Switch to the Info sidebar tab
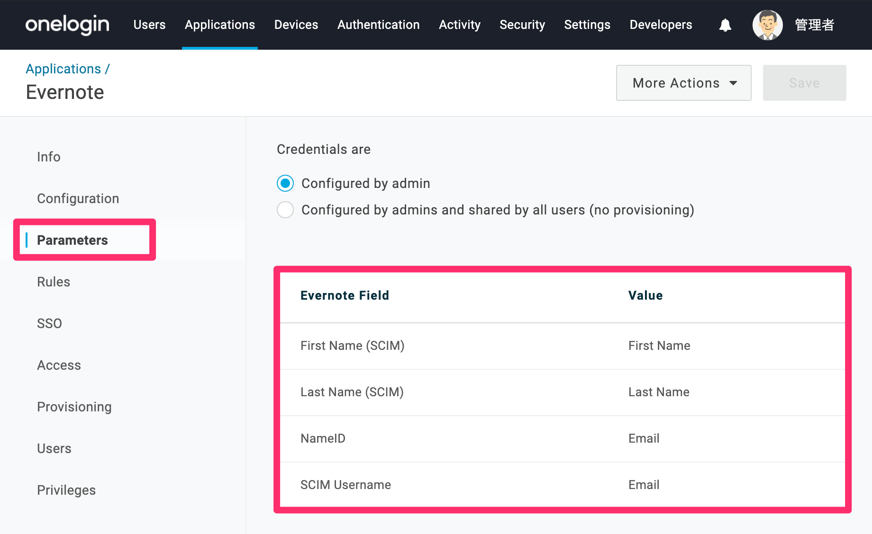 tap(49, 157)
